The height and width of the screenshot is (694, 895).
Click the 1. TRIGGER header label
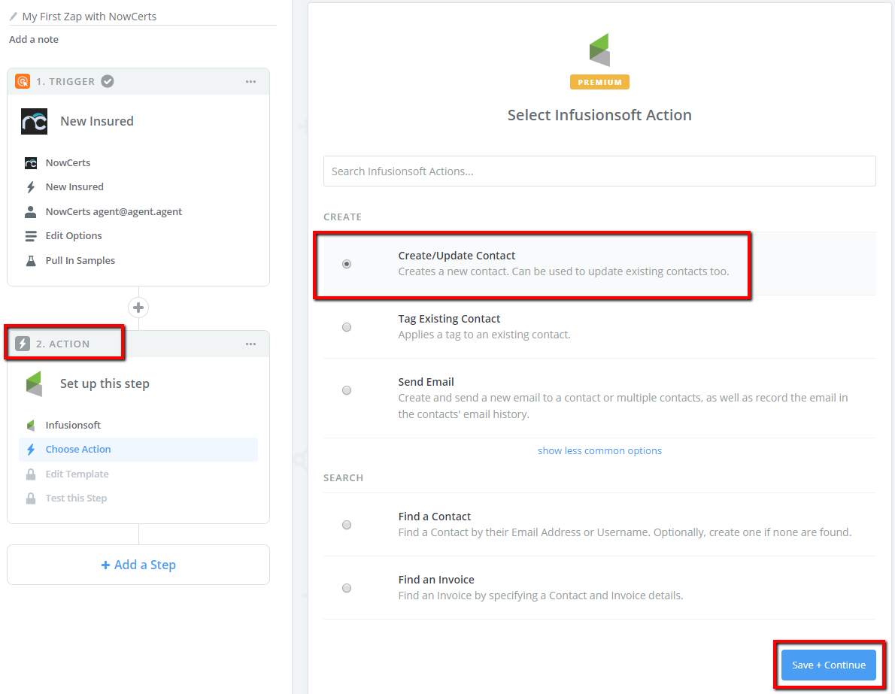pyautogui.click(x=65, y=82)
